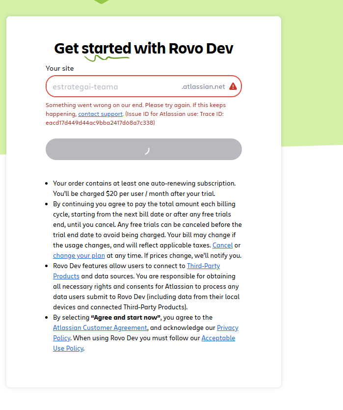Click the Trace ID eacd17d449d44ac9bba2417d68a7c338 text
343x410 pixels.
[x=100, y=123]
